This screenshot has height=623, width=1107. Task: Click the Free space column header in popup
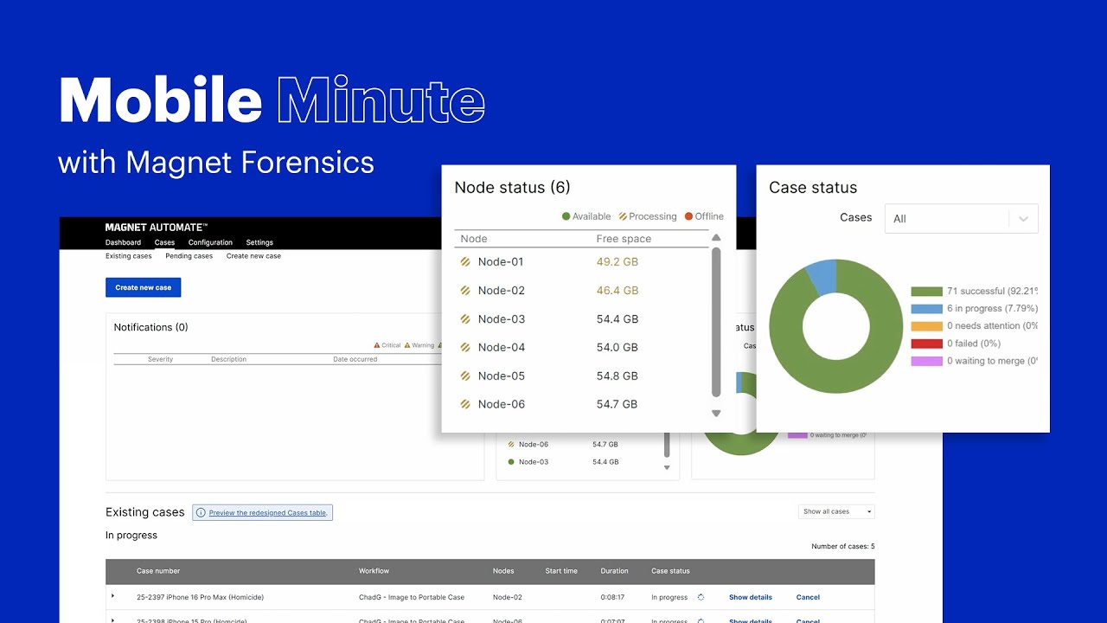point(624,239)
